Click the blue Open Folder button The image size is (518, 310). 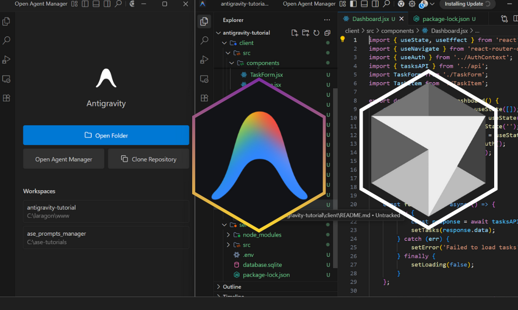106,135
